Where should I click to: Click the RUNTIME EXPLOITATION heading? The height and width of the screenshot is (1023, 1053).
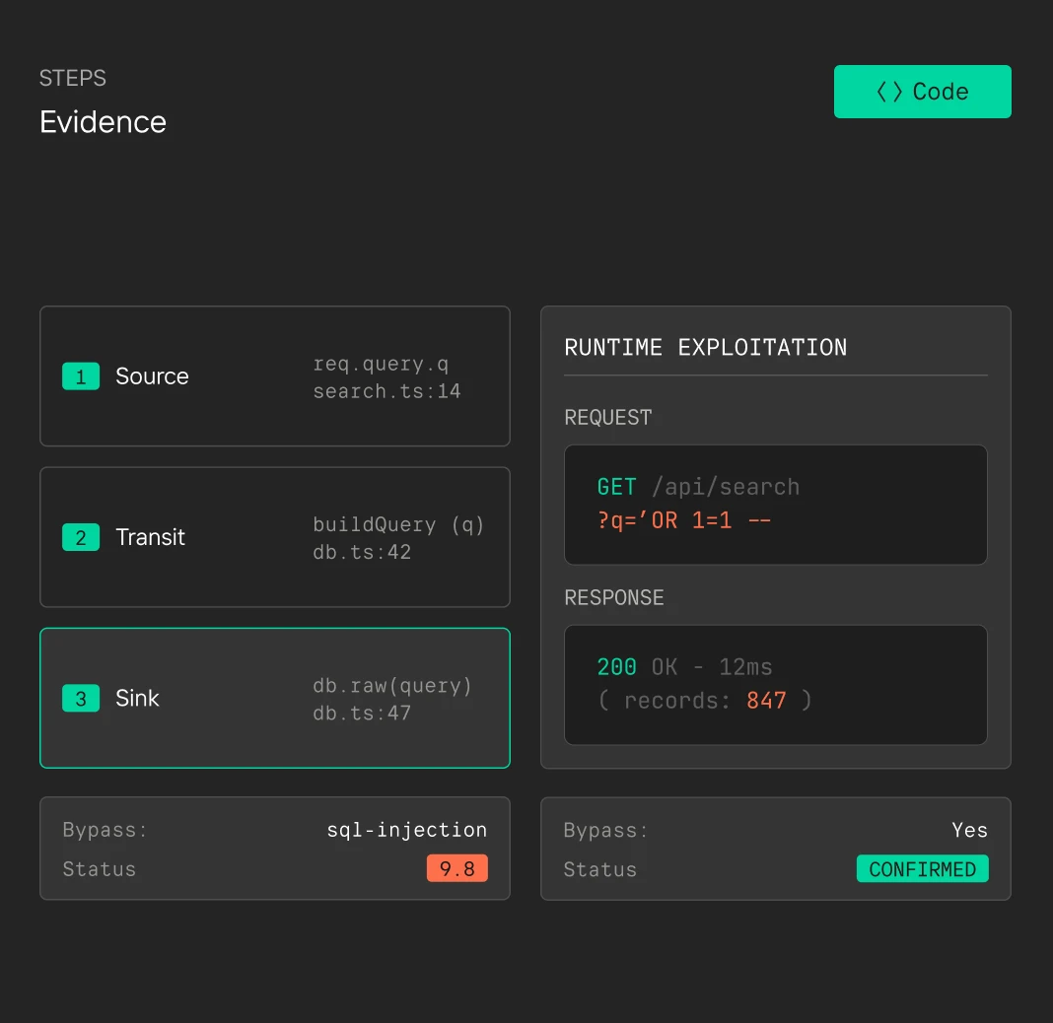click(x=705, y=347)
